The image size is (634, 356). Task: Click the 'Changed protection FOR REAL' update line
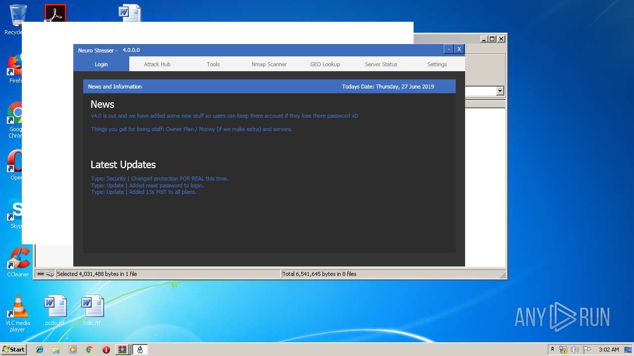(159, 178)
